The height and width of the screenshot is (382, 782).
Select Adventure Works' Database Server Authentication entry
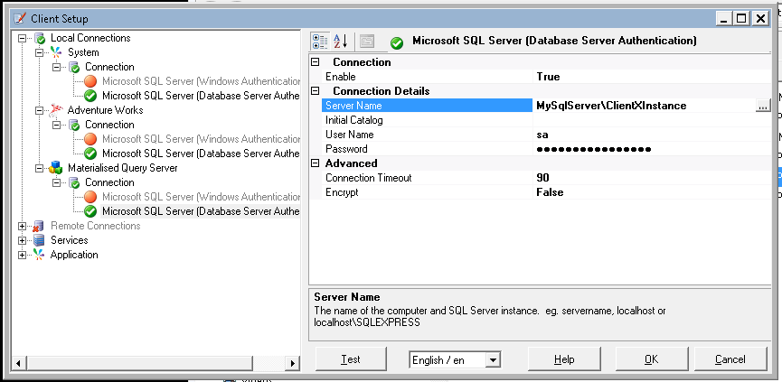201,154
